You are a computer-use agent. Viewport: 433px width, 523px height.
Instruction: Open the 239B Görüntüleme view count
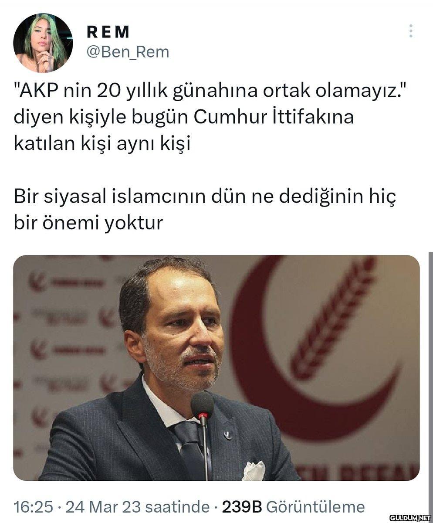pos(293,507)
